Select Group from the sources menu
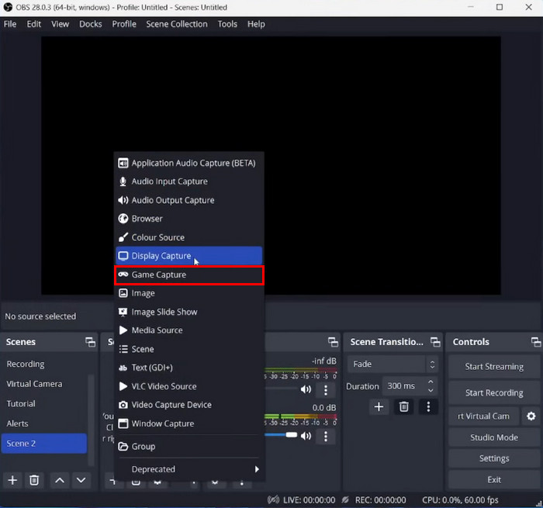The width and height of the screenshot is (543, 508). [189, 447]
